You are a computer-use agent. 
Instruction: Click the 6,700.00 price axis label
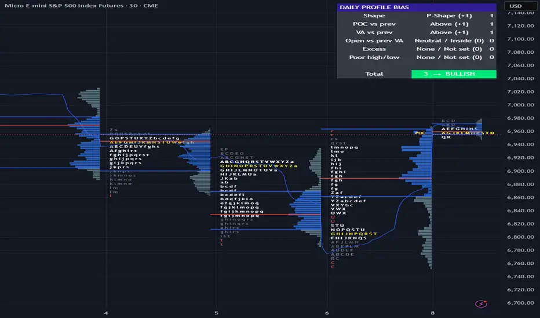520,303
